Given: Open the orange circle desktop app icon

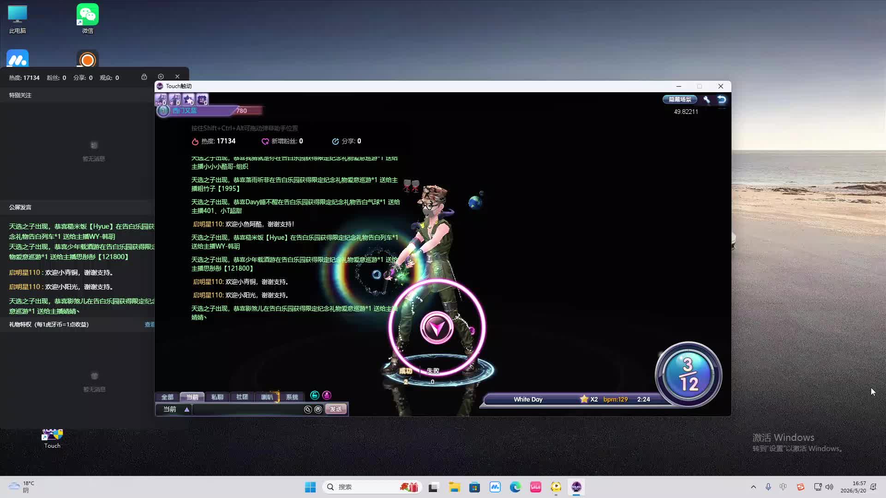Looking at the screenshot, I should pyautogui.click(x=88, y=59).
